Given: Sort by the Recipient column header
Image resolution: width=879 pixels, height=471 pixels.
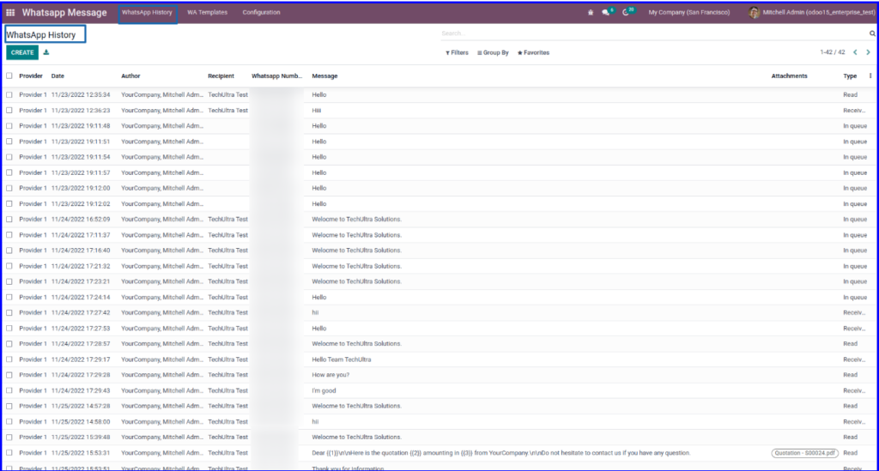Looking at the screenshot, I should coord(221,75).
